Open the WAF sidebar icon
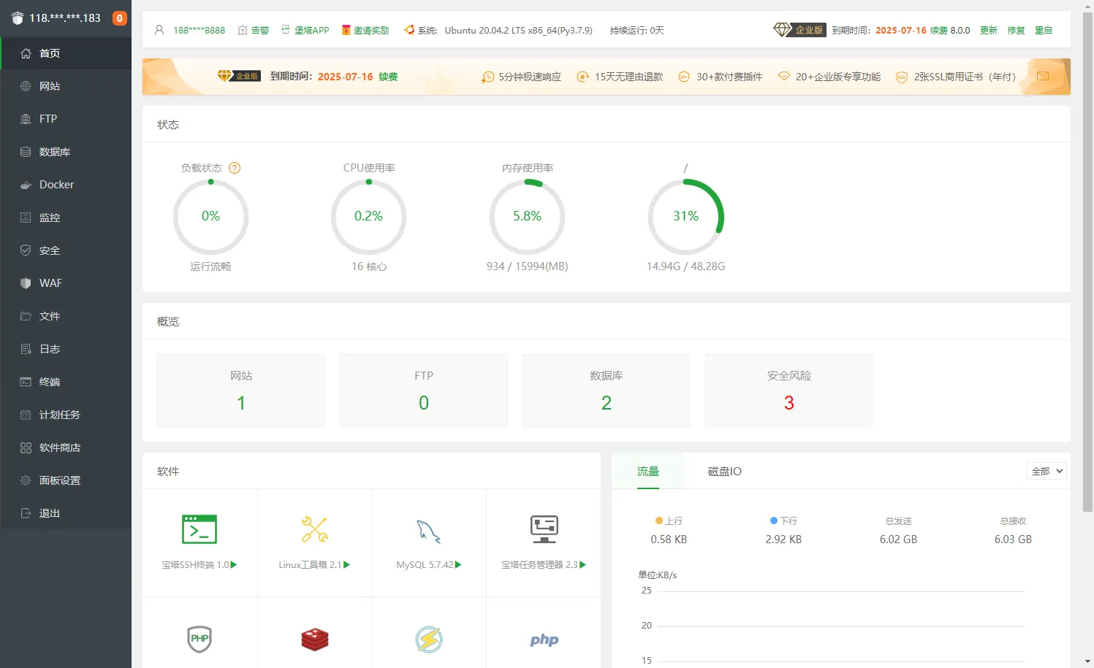1094x668 pixels. [26, 283]
